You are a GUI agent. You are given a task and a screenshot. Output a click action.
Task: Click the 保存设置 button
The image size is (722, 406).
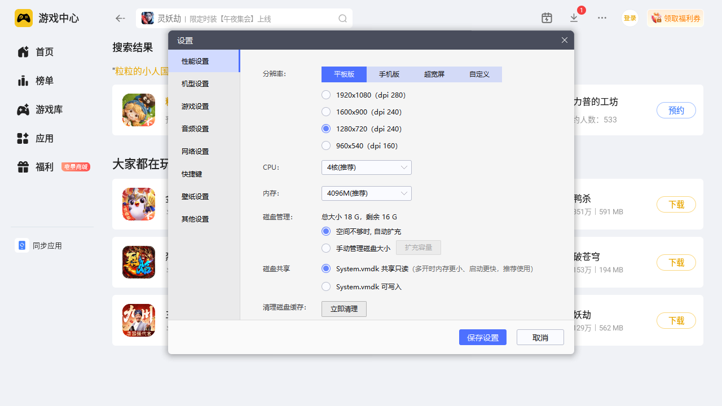[482, 338]
